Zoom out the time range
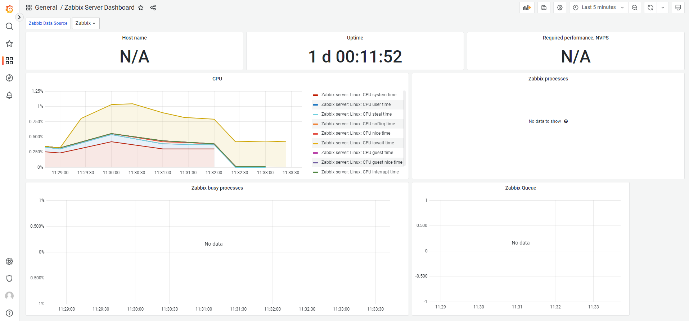The height and width of the screenshot is (321, 689). click(635, 8)
